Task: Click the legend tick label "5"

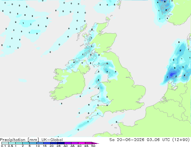Action: click(30, 146)
